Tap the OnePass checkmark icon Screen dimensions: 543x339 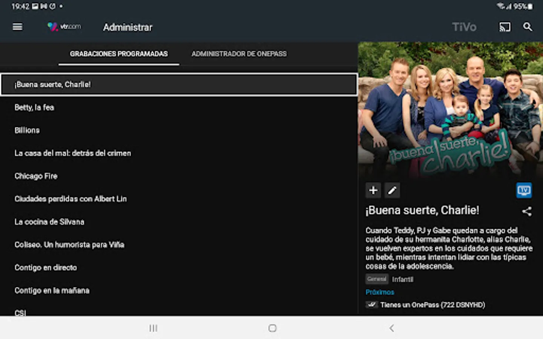point(371,305)
